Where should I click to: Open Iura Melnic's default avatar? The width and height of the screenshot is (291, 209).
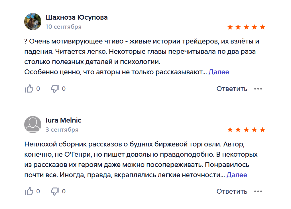click(x=33, y=124)
